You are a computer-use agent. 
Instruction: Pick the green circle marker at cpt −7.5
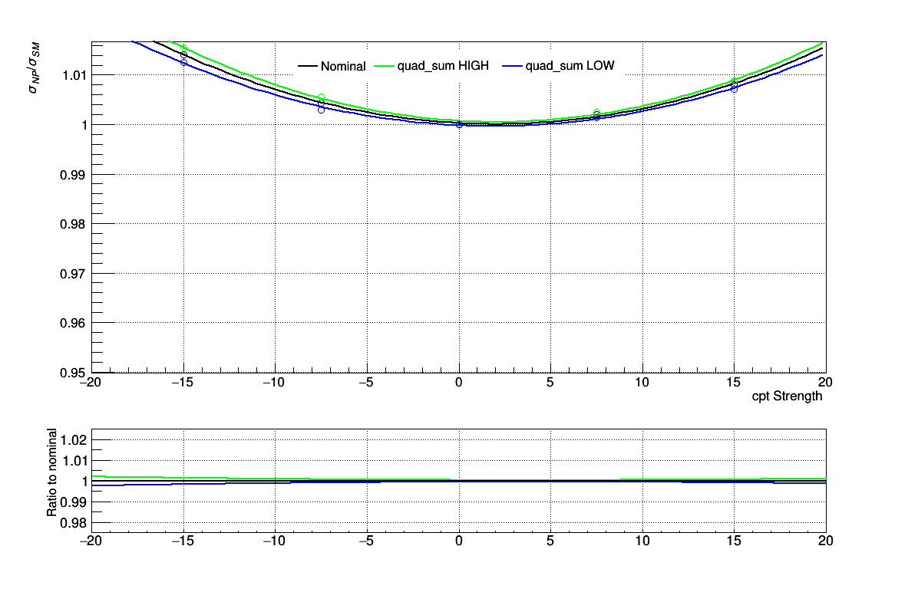click(x=321, y=97)
